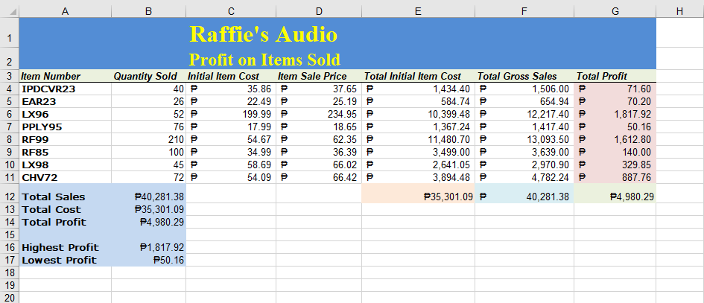Click the PPLY95 item cell
Image resolution: width=704 pixels, height=303 pixels.
(66, 127)
